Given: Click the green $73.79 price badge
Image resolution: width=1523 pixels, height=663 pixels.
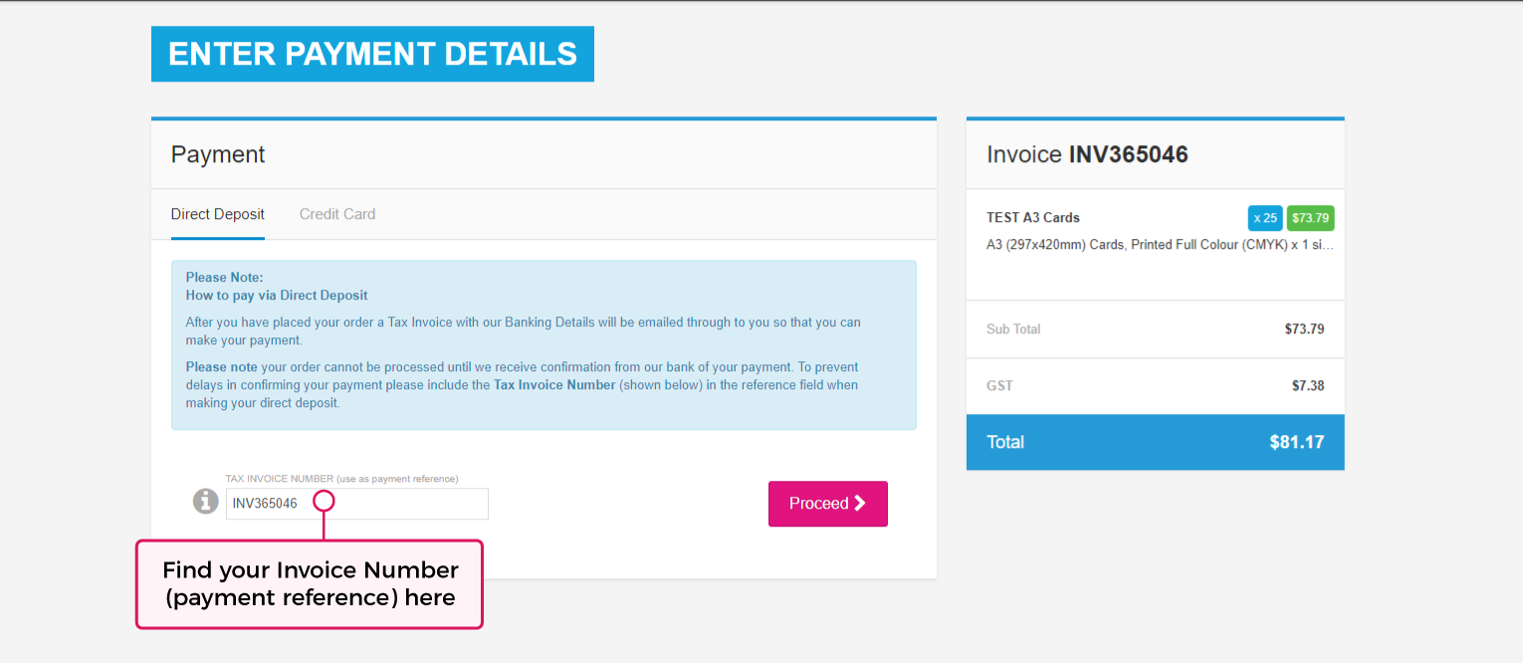Looking at the screenshot, I should coord(1310,218).
